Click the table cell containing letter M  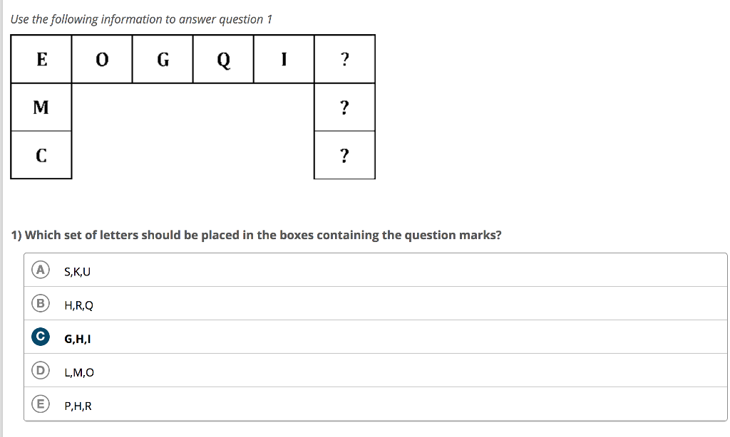coord(41,108)
